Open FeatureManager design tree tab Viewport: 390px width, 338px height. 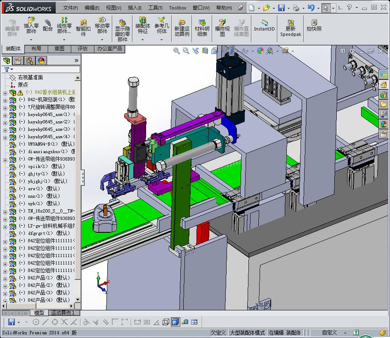(7, 60)
